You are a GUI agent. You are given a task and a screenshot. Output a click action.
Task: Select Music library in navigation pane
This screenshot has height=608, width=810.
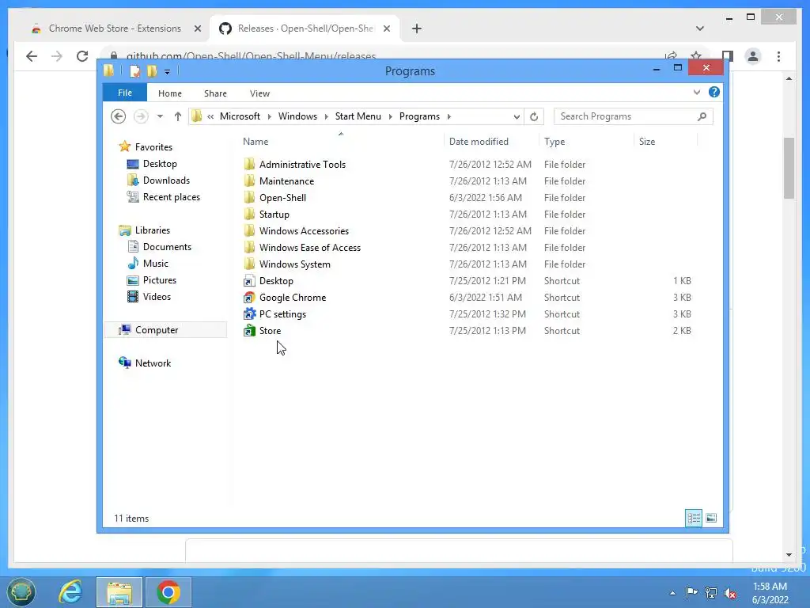148,263
